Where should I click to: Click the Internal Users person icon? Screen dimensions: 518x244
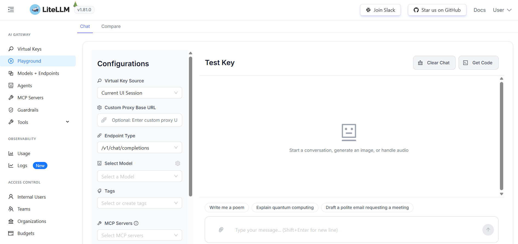click(x=11, y=197)
